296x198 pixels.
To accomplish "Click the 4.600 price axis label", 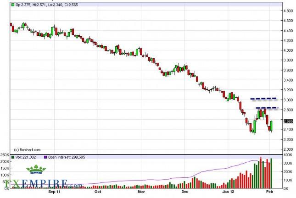I will 288,21.
